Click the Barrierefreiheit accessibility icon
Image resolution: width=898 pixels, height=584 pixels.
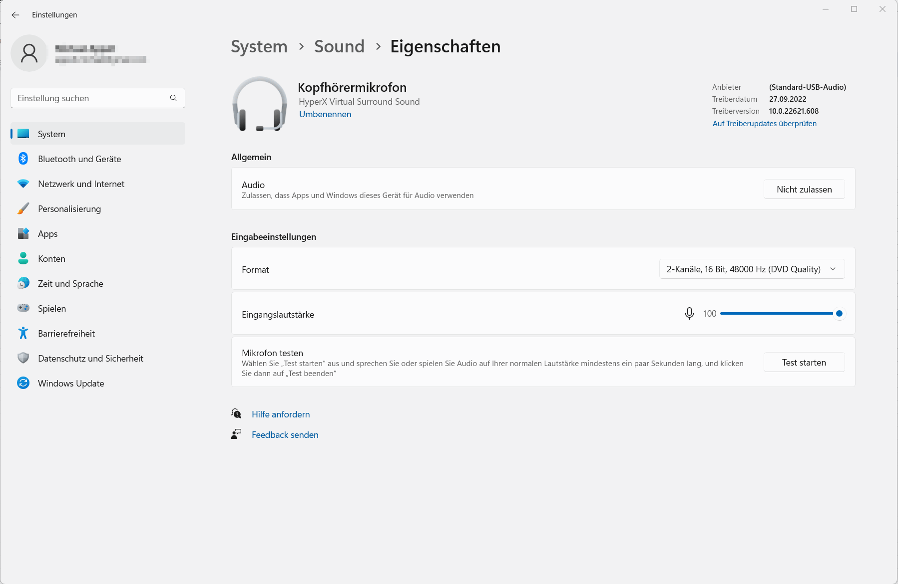[x=23, y=333]
